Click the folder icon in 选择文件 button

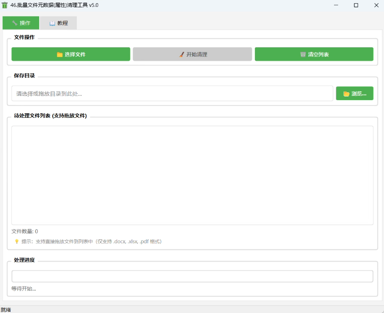point(60,55)
